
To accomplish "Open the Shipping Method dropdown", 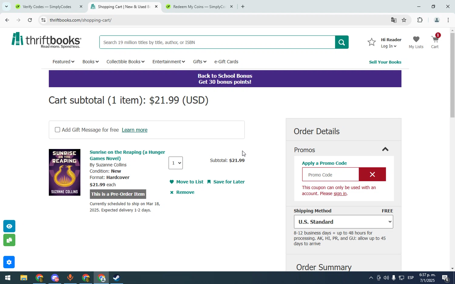I will [x=343, y=222].
